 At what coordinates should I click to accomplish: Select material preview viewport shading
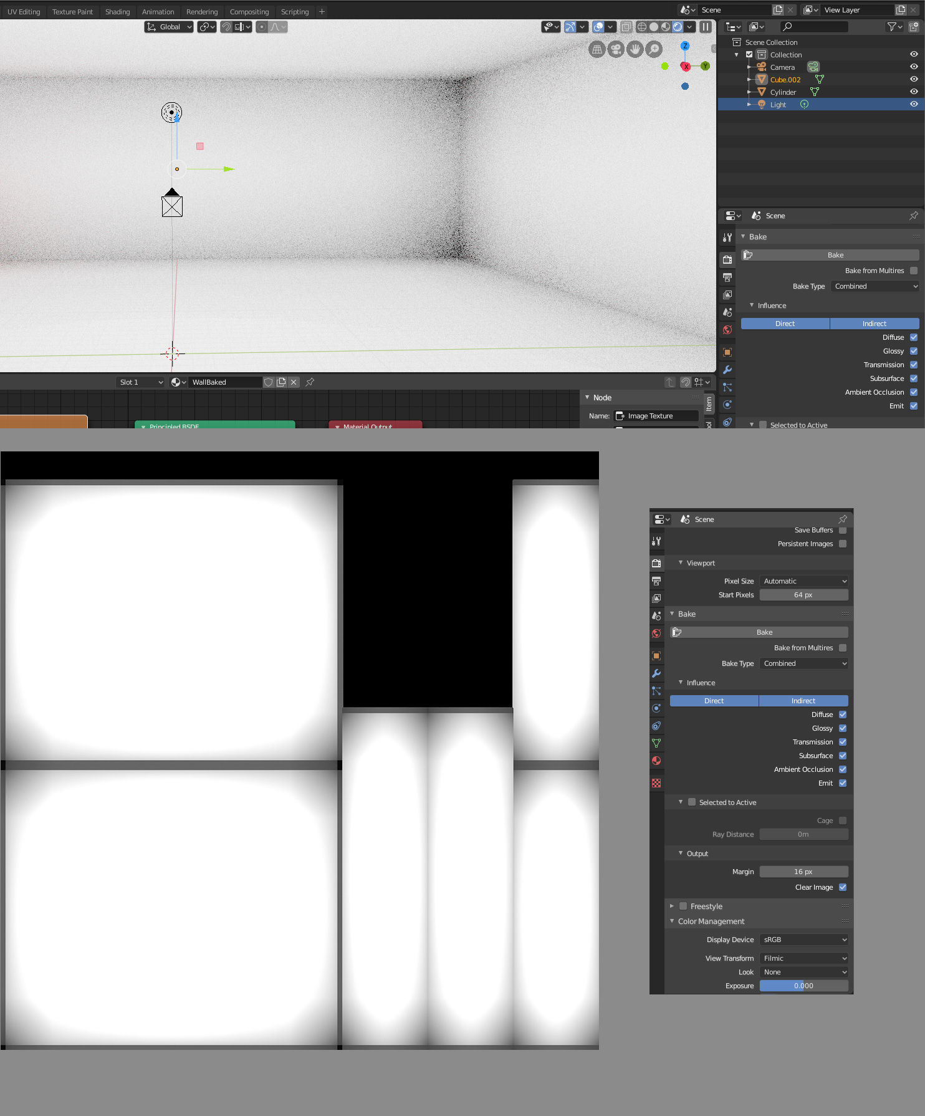pos(665,27)
